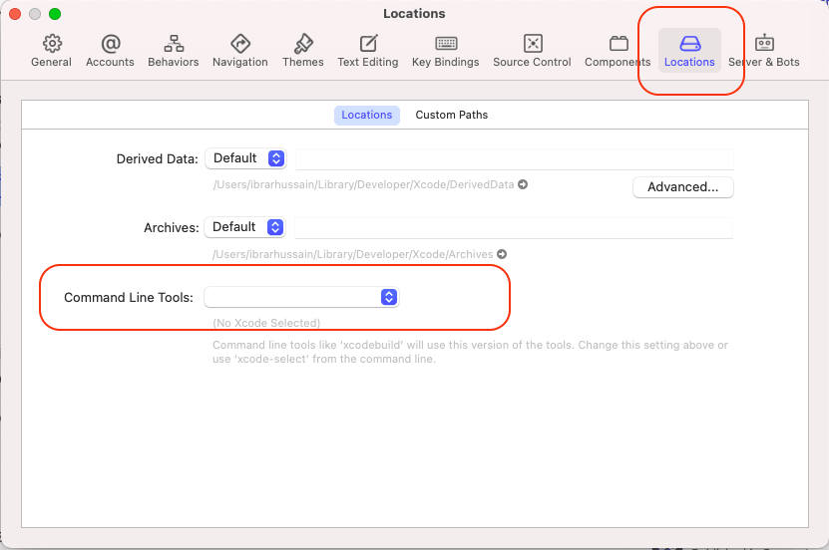Click the DerivedData path text
829x550 pixels.
click(x=364, y=184)
